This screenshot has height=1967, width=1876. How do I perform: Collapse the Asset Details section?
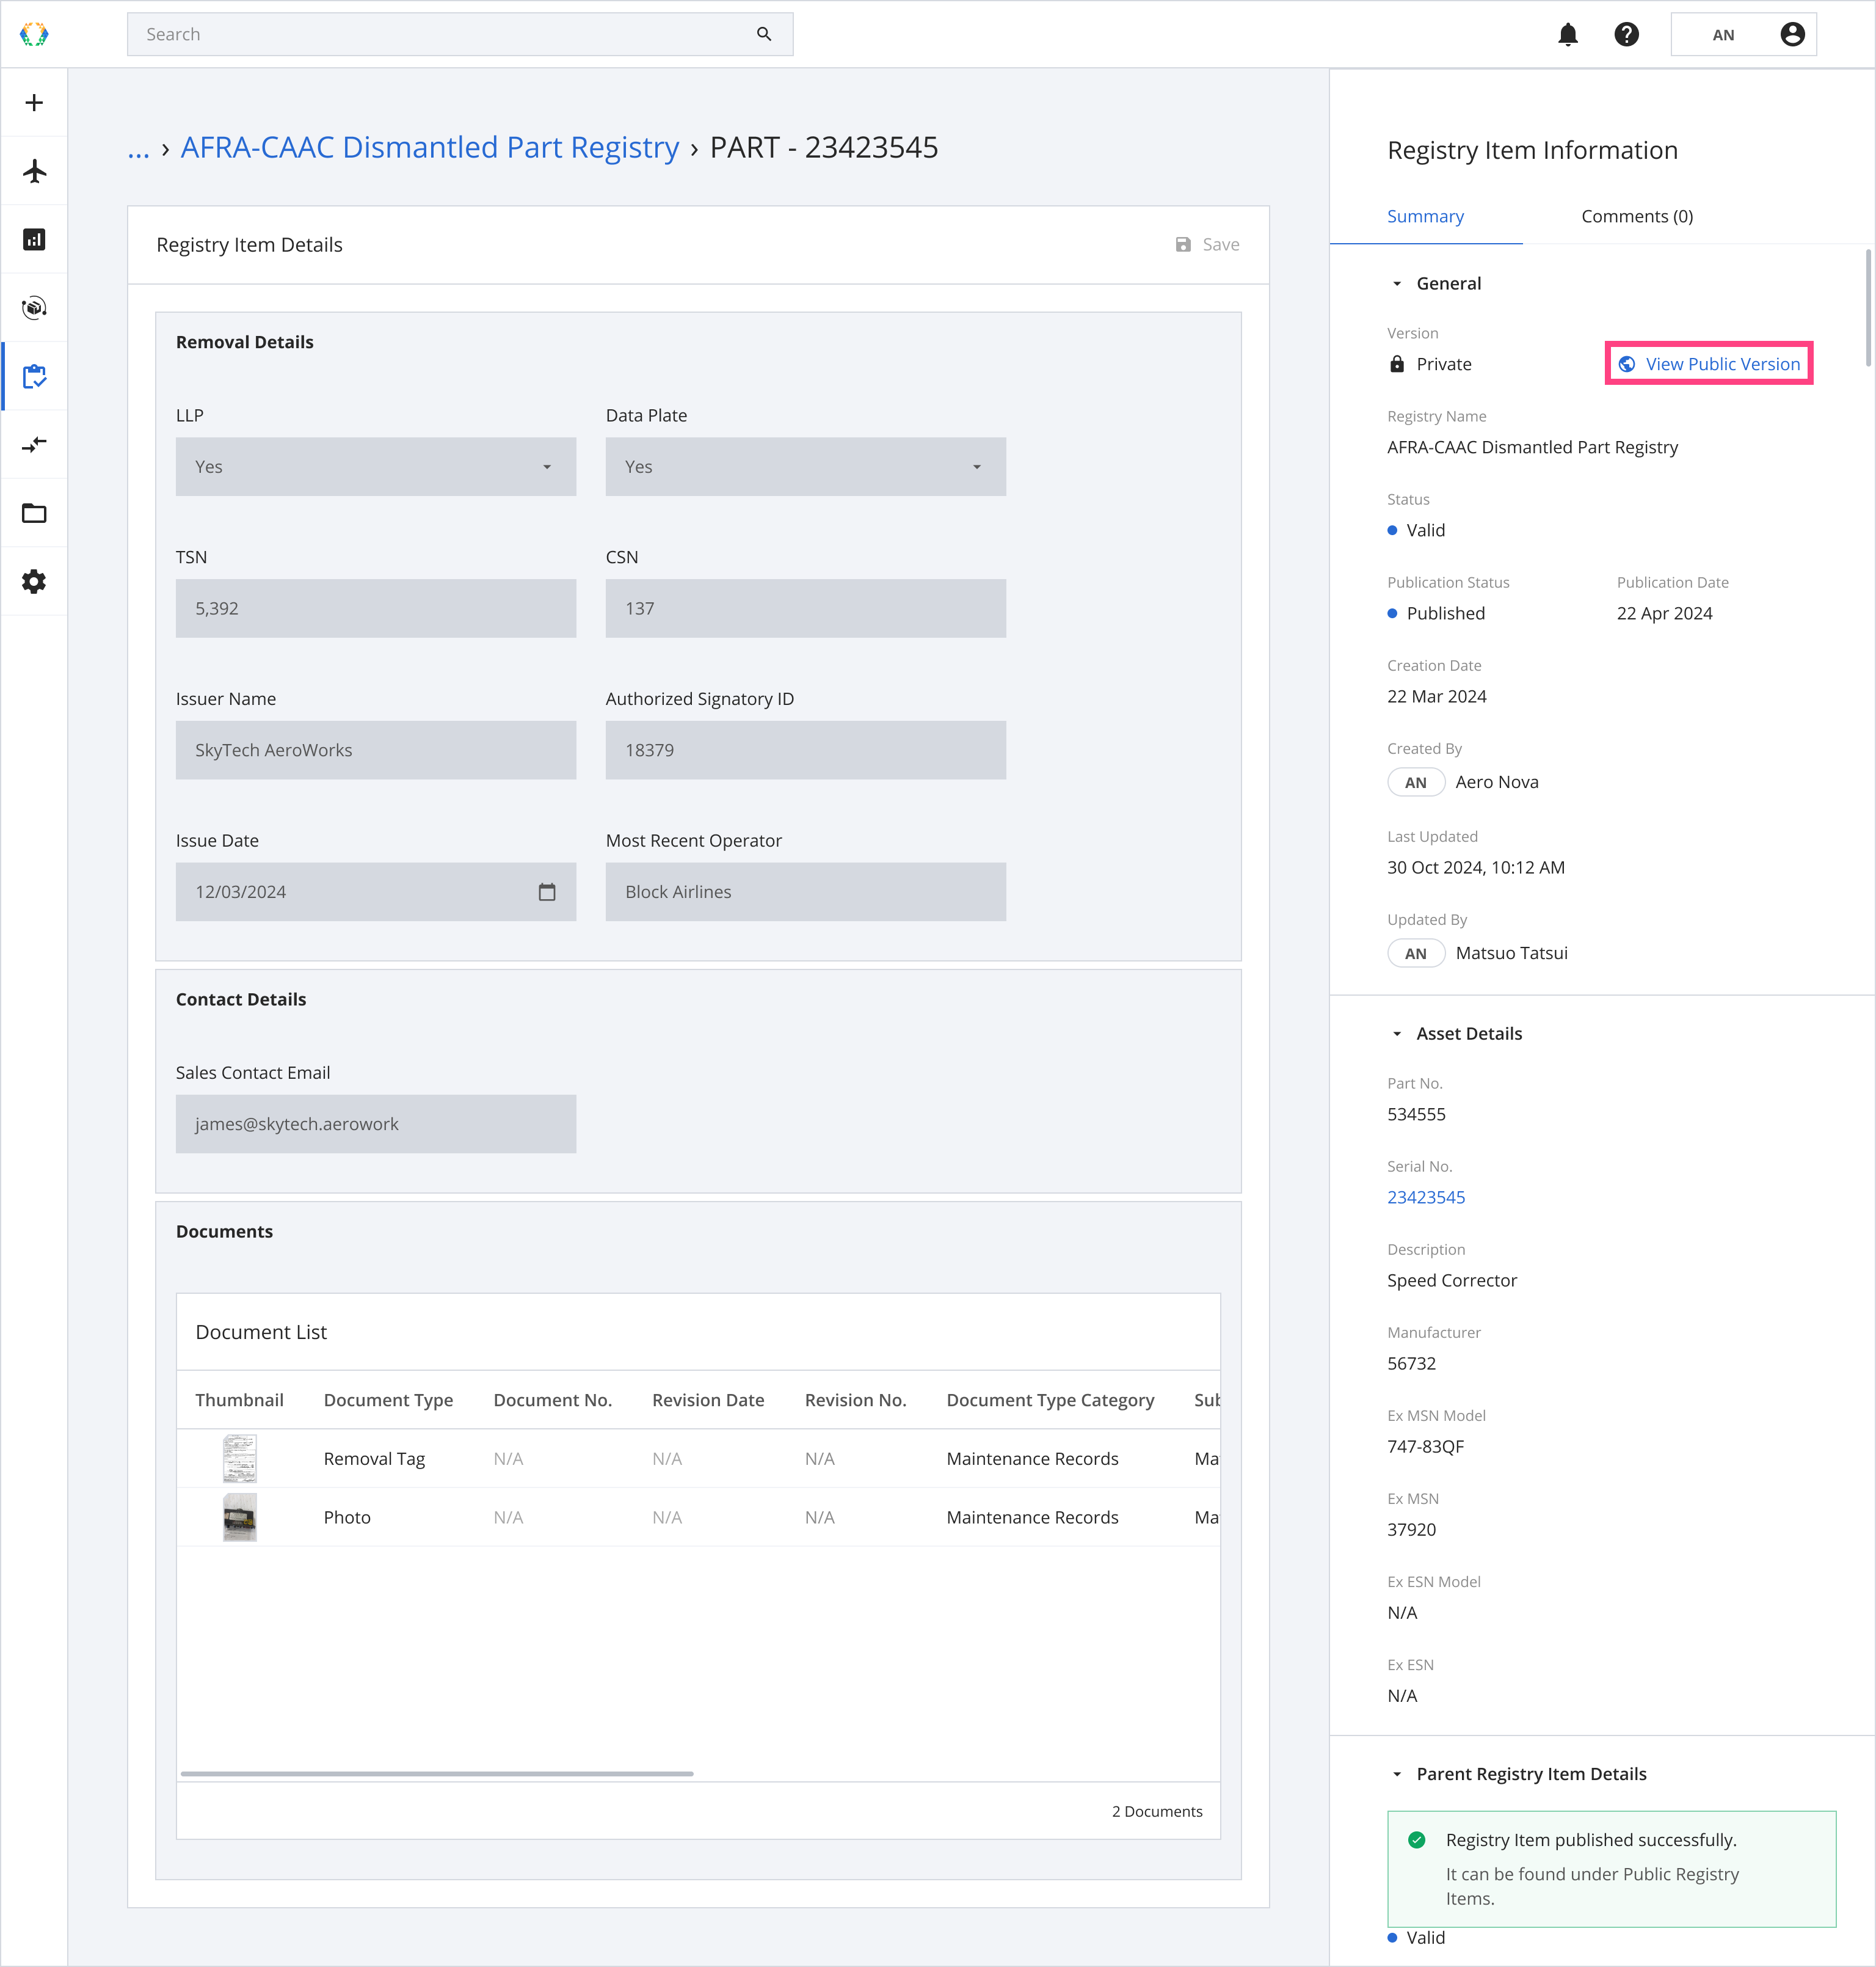(1397, 1034)
